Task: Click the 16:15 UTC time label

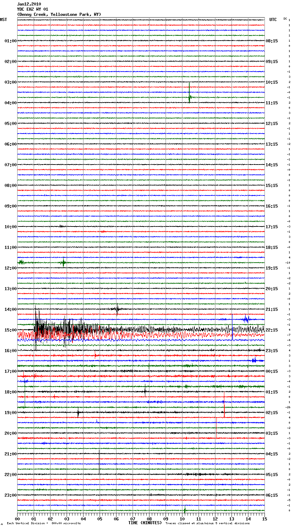Action: tap(272, 206)
